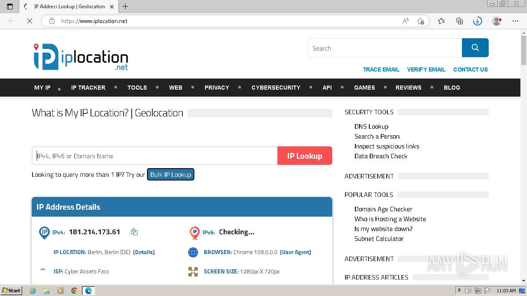The image size is (527, 296).
Task: Open the GAMES navigation item
Action: point(364,88)
